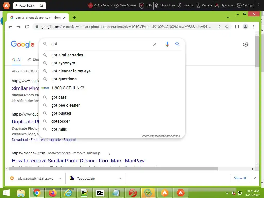Image resolution: width=264 pixels, height=198 pixels.
Task: Select the similar photo cleaner.com tab
Action: pos(37,18)
